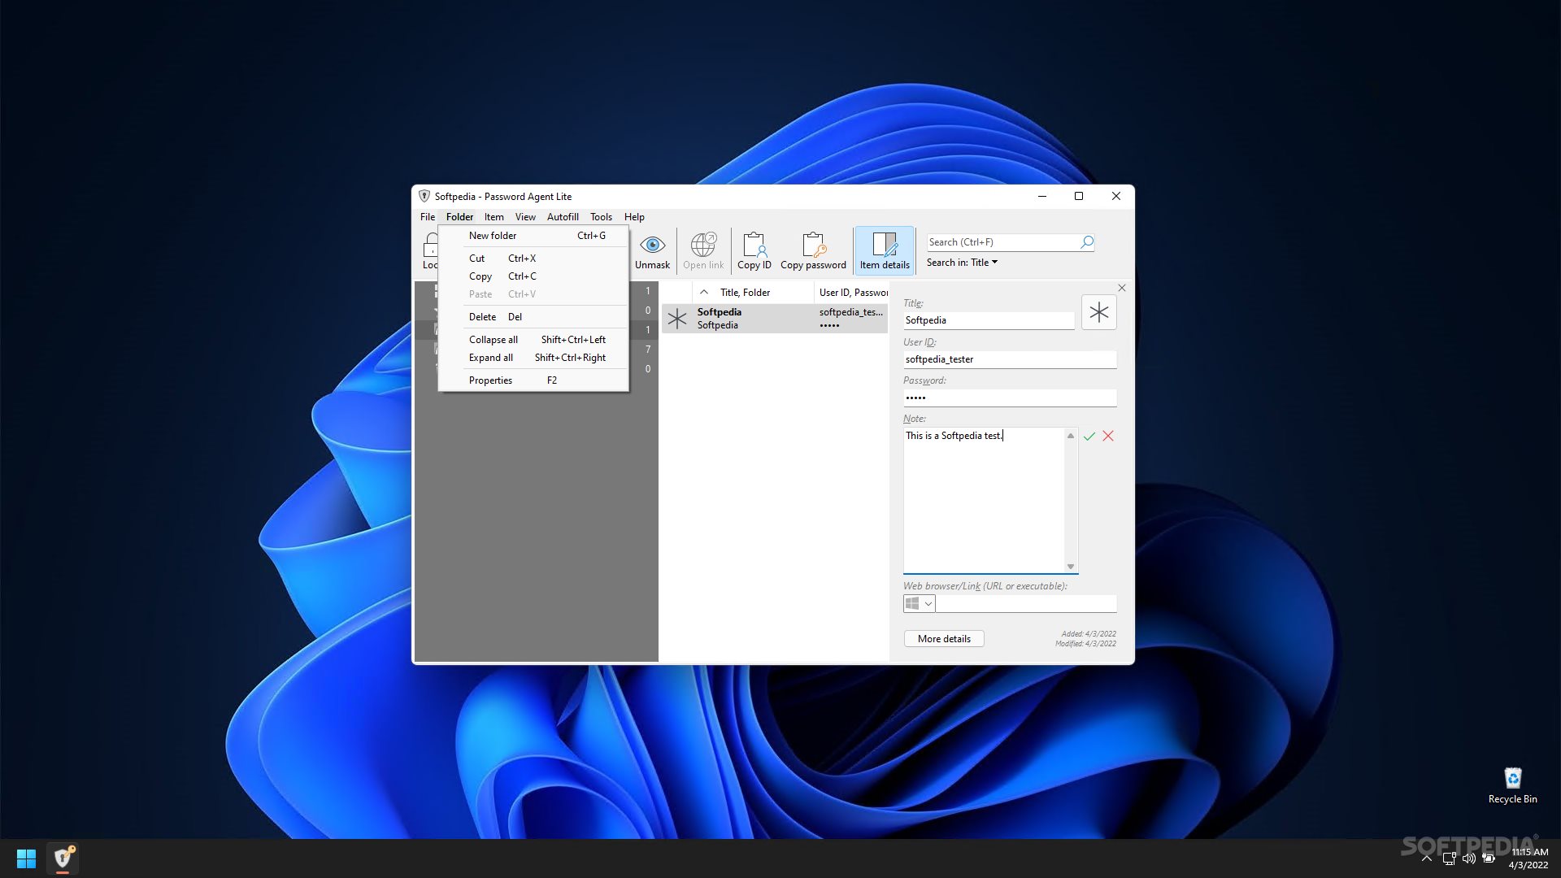The height and width of the screenshot is (878, 1561).
Task: Open the Help menu
Action: [x=634, y=217]
